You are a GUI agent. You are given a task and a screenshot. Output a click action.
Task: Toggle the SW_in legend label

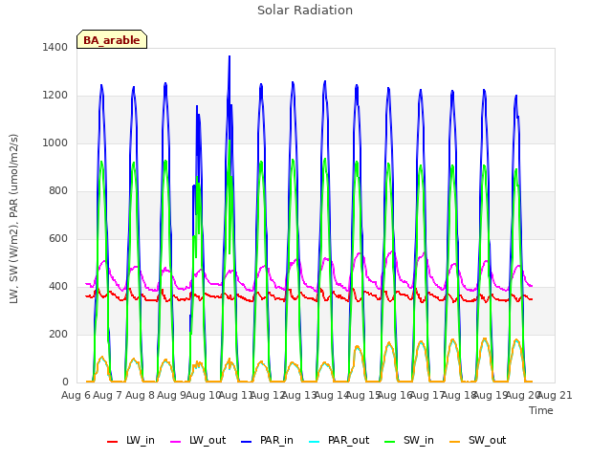(x=419, y=441)
